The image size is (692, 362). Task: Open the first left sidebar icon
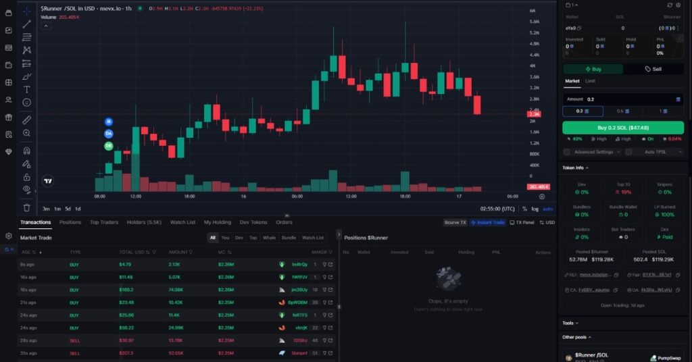[8, 14]
